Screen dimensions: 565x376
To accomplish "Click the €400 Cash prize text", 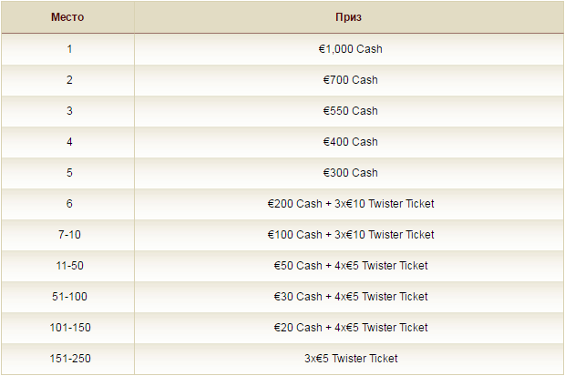I will (350, 142).
